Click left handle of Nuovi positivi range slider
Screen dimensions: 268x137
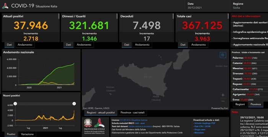[15, 104]
